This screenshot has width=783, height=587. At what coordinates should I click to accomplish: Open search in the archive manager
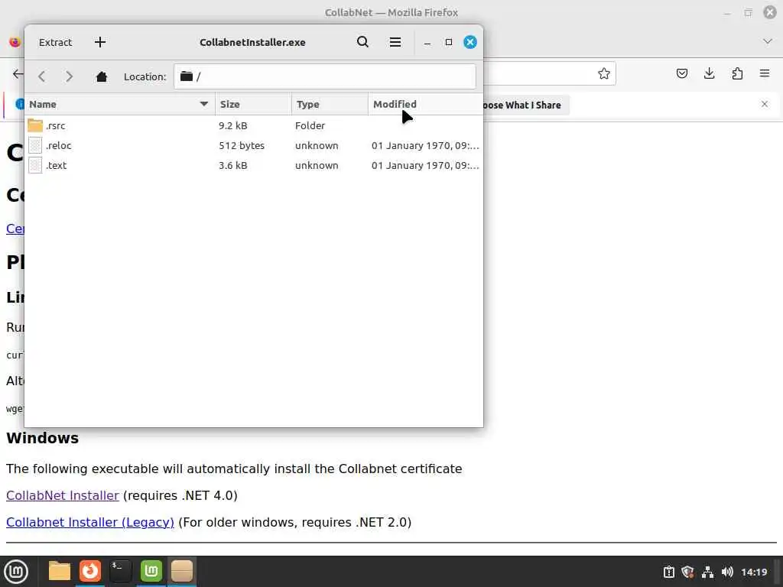point(363,43)
